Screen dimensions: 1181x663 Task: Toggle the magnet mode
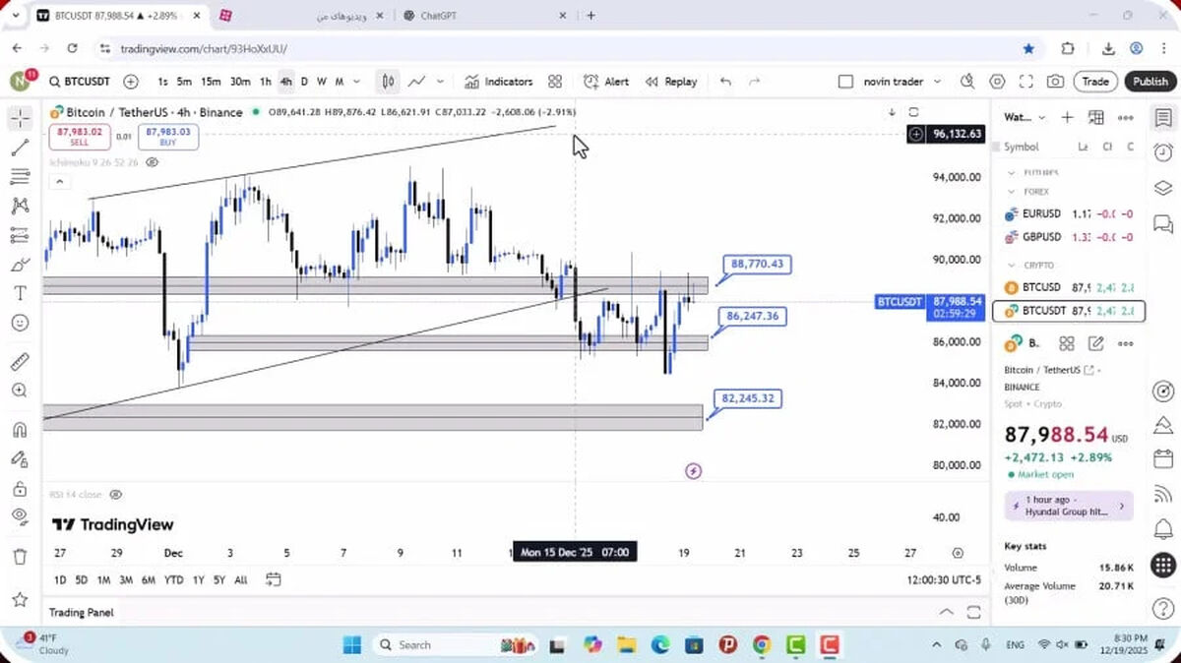[x=20, y=429]
